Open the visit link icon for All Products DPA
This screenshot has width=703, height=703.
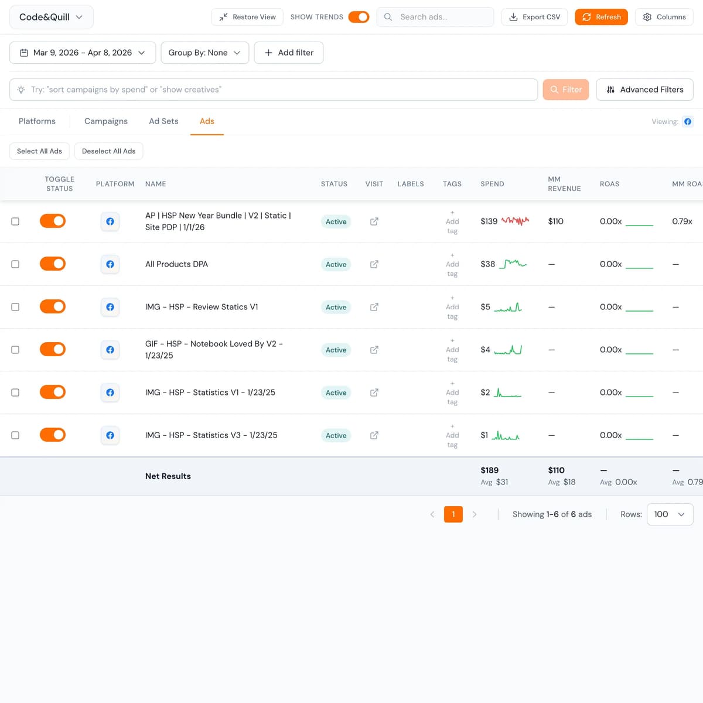tap(374, 264)
